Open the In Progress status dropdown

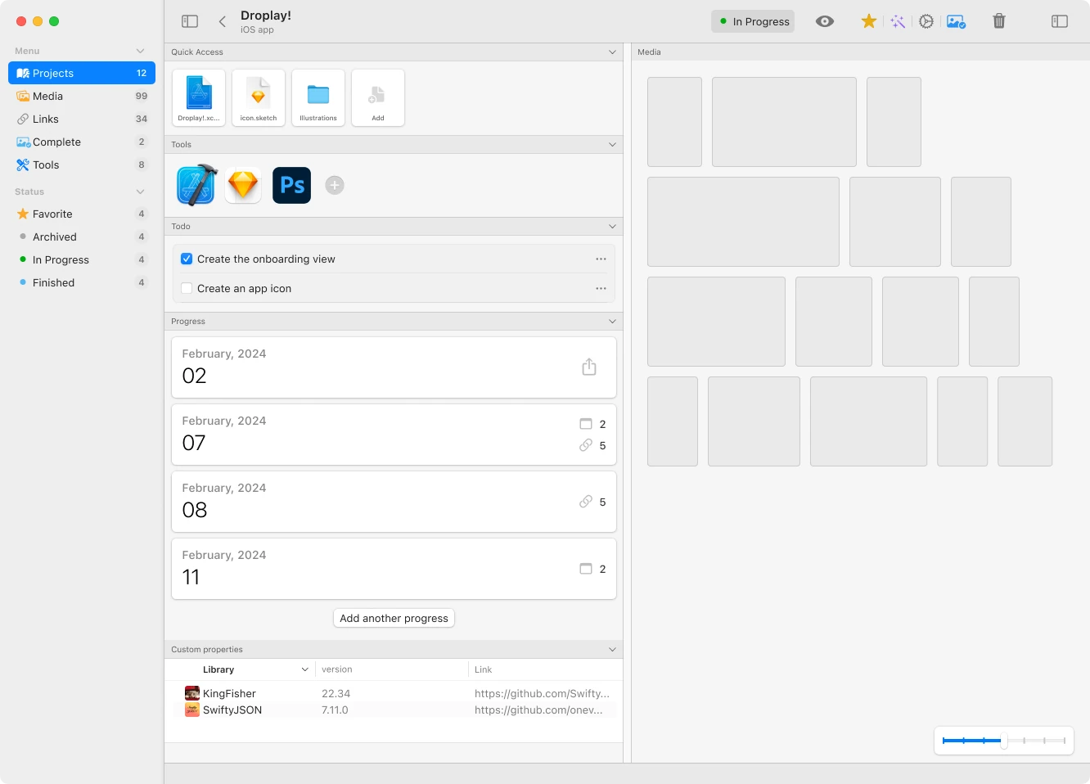[x=753, y=21]
